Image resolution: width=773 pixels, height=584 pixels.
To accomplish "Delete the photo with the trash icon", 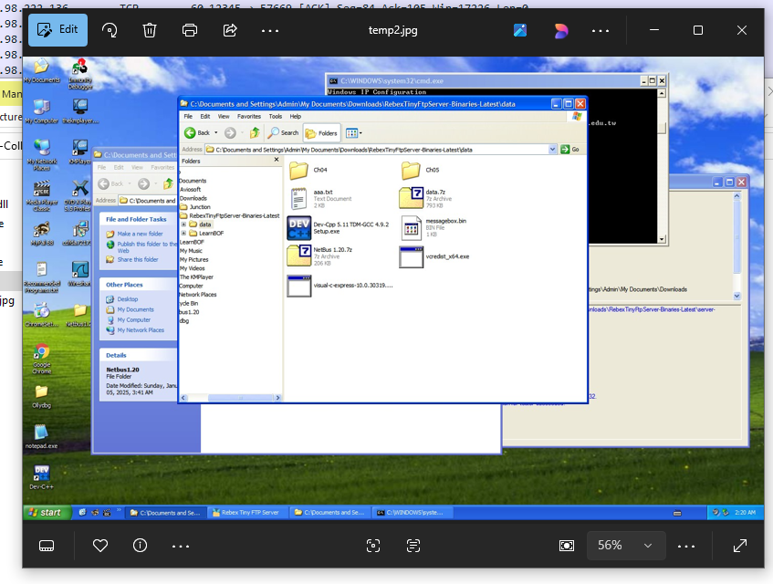I will (x=150, y=29).
